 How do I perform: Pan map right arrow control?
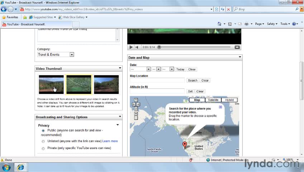(138, 104)
